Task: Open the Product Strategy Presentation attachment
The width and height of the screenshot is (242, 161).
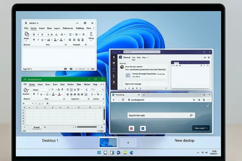Action: point(145,75)
